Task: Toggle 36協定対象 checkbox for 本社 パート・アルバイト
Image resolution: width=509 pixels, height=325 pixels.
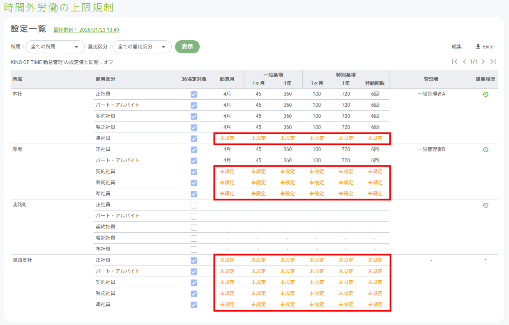Action: (x=194, y=105)
